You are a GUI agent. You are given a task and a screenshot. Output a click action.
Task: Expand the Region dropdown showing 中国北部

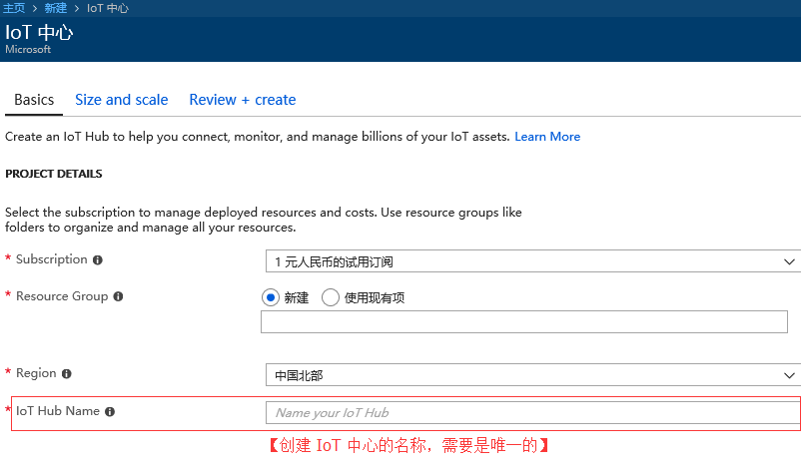tap(532, 375)
